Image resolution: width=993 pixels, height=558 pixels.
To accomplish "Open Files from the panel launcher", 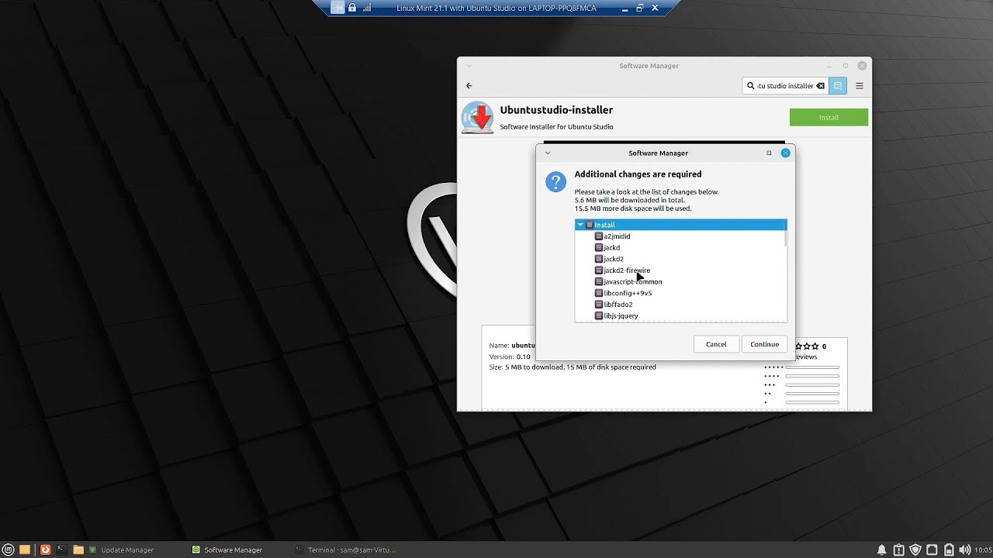I will (x=78, y=549).
